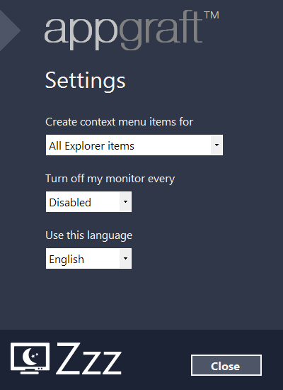The height and width of the screenshot is (390, 283).
Task: Click the moon and stars inside monitor icon
Action: (x=30, y=356)
